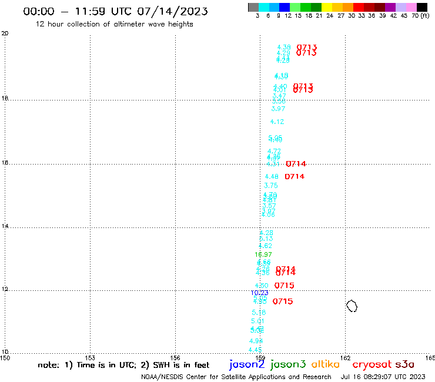435x382 pixels.
Task: Select the 4.72 wave height reading
Action: (274, 151)
